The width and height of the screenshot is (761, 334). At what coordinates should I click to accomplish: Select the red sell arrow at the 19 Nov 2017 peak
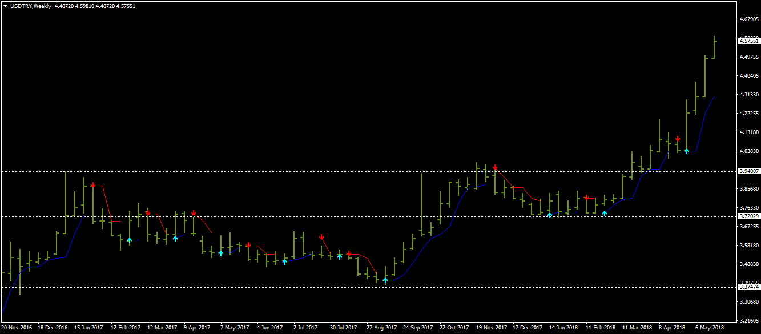(x=495, y=167)
